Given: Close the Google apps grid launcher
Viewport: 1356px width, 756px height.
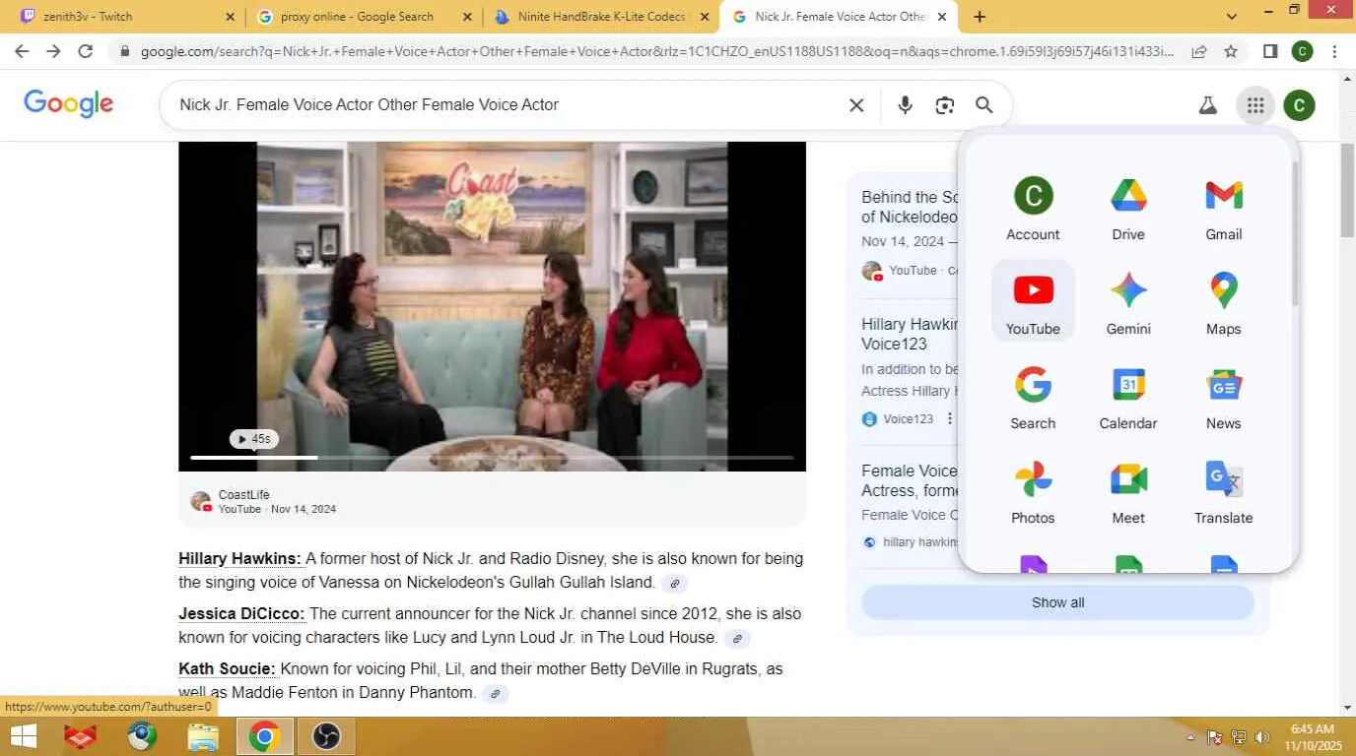Looking at the screenshot, I should 1254,105.
